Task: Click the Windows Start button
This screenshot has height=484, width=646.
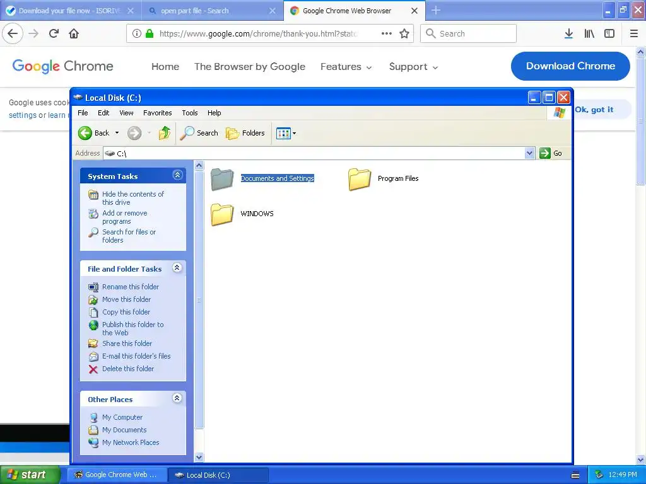Action: (29, 475)
